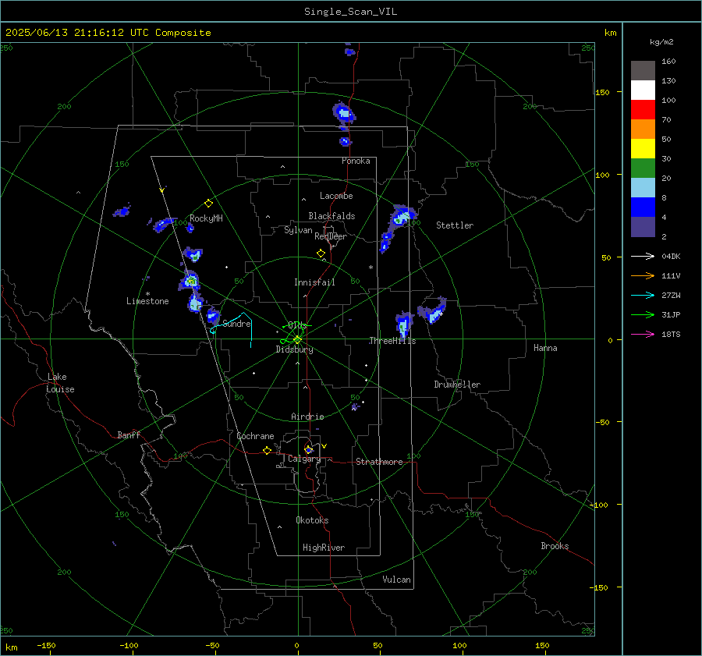Click the ThreeHills town label
Screen dimensions: 702x656
(392, 341)
